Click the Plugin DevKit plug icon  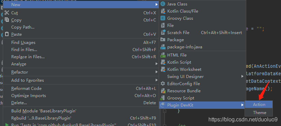coord(163,105)
